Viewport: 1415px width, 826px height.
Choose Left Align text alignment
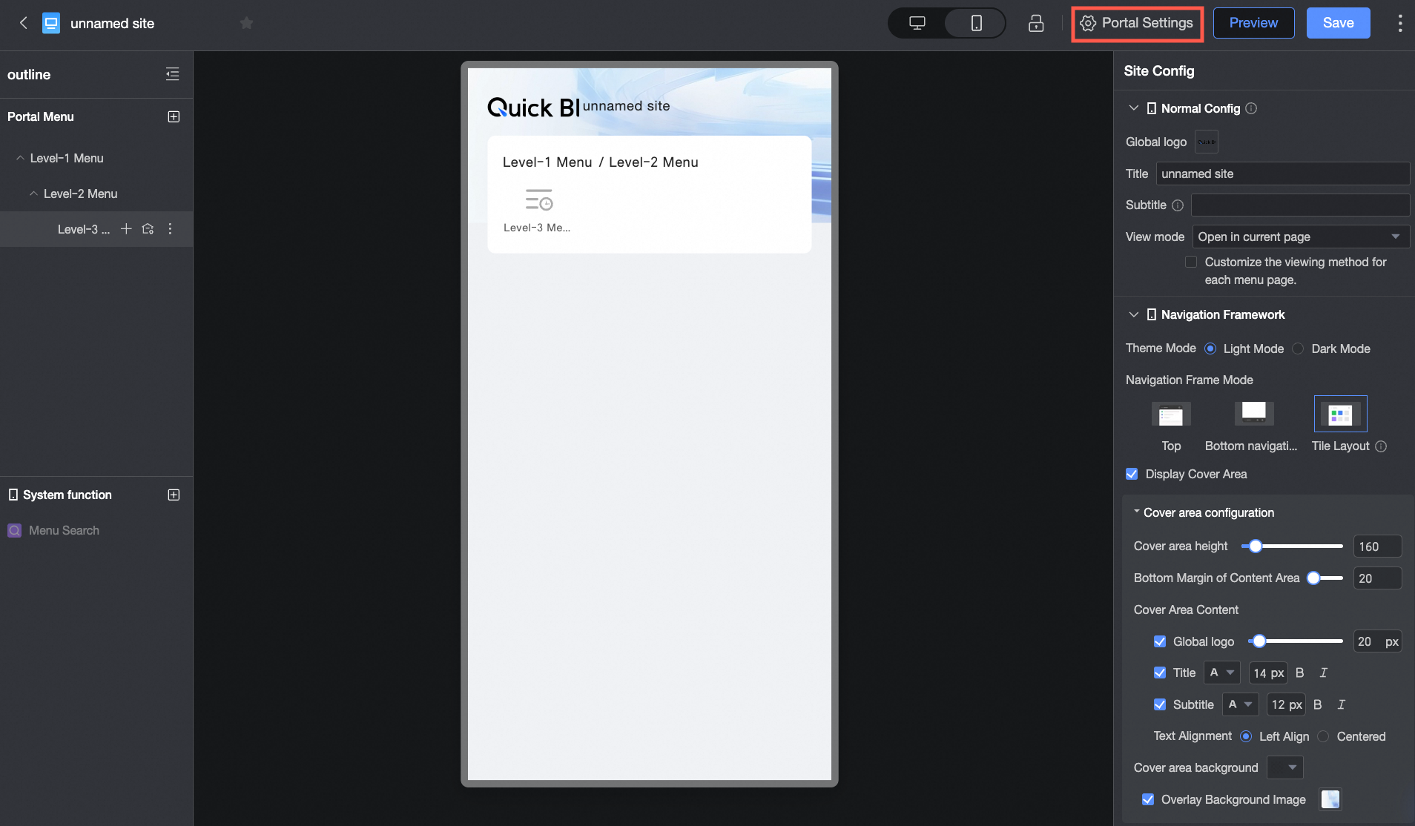click(1246, 736)
